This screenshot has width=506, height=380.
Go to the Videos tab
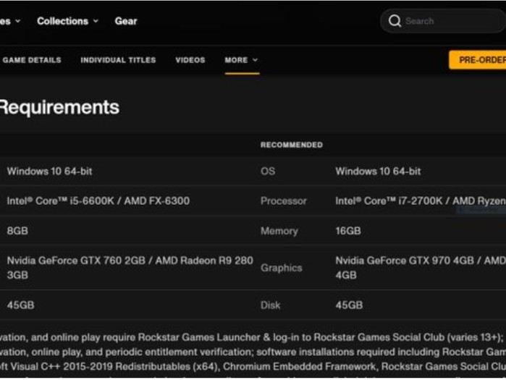(x=190, y=60)
